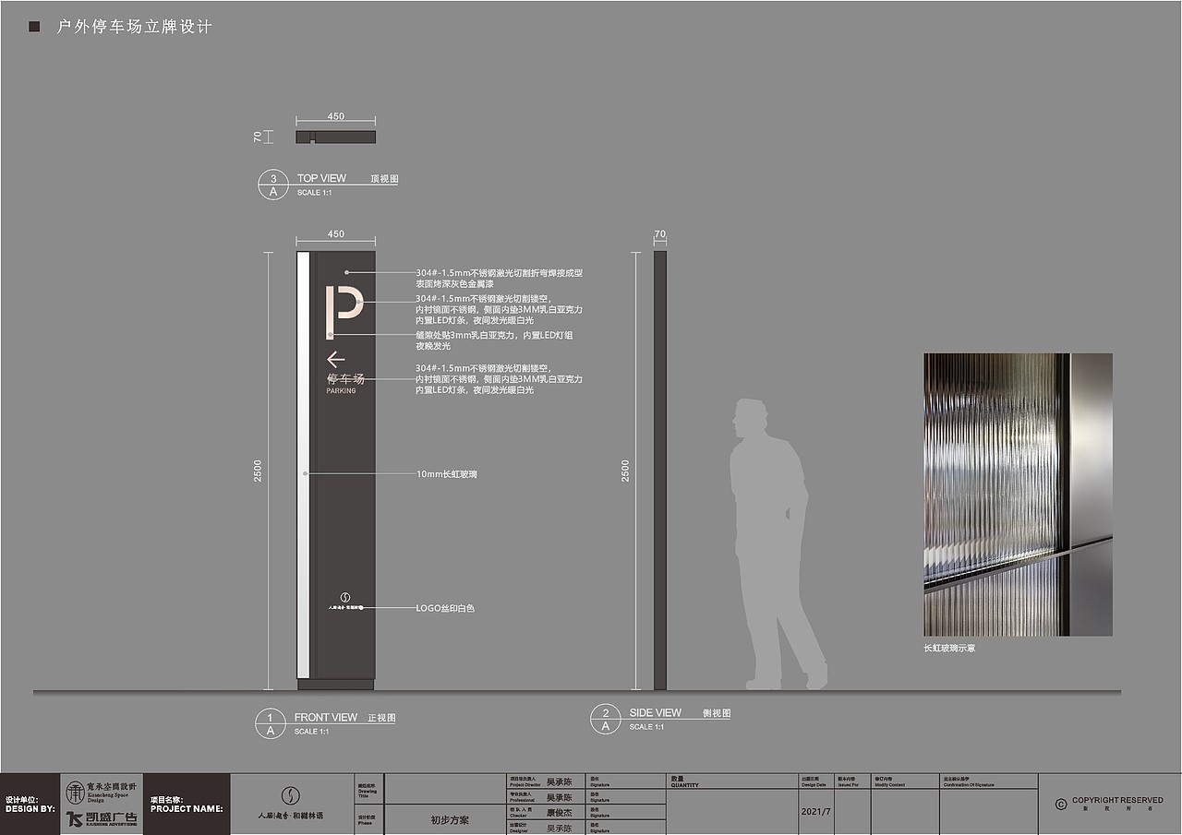Screen dimensions: 1182x835
Task: Click the 人居|起舍·和樾林语 project name
Action: (291, 817)
